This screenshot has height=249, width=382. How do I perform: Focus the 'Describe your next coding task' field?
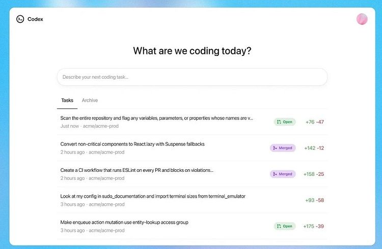[x=192, y=77]
